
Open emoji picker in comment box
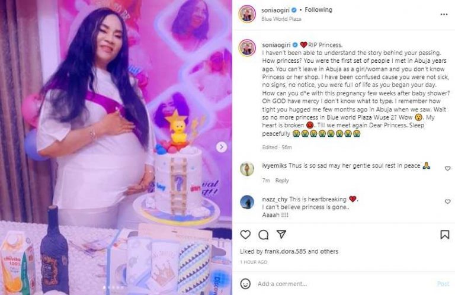point(245,284)
